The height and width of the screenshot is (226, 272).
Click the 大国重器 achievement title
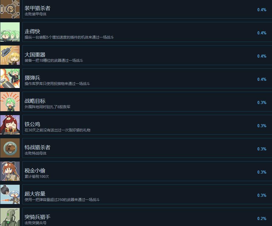tap(35, 55)
